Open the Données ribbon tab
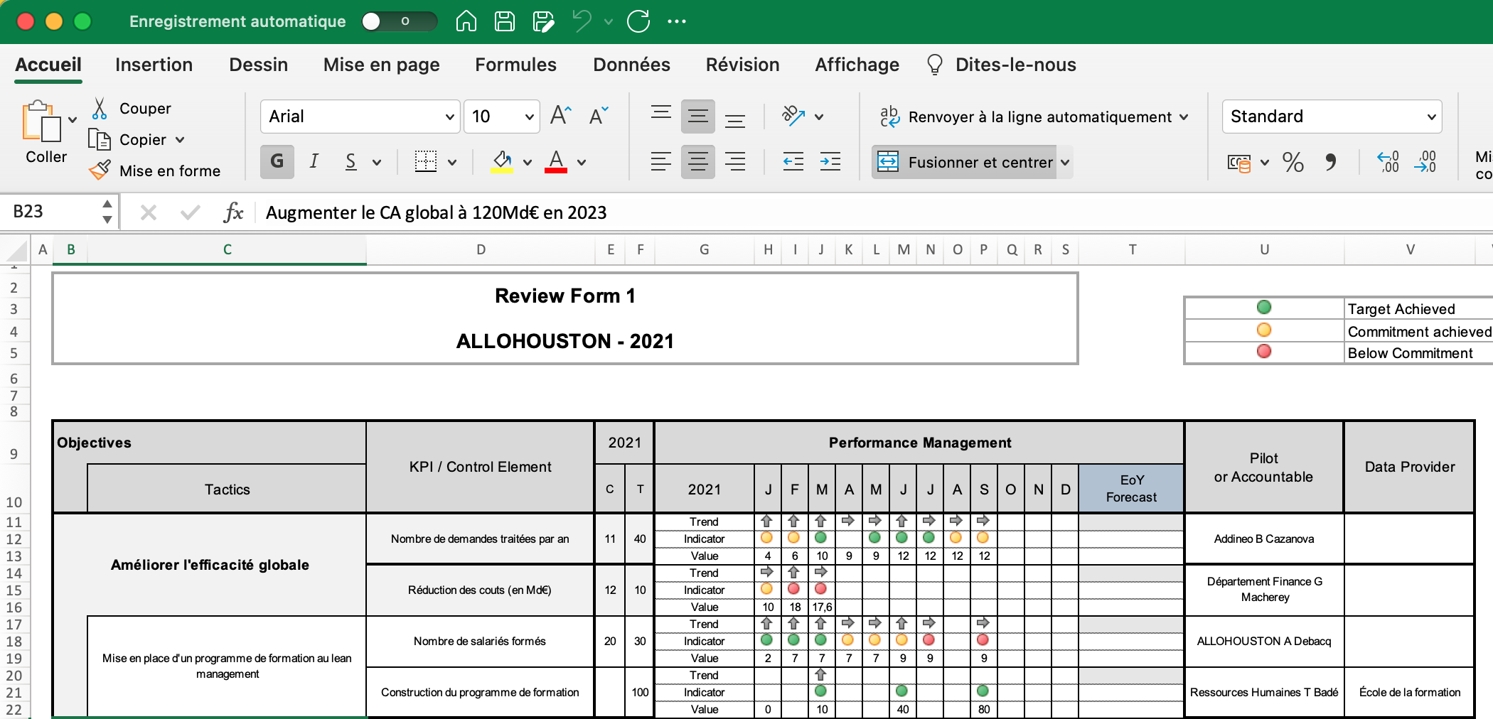 point(631,65)
